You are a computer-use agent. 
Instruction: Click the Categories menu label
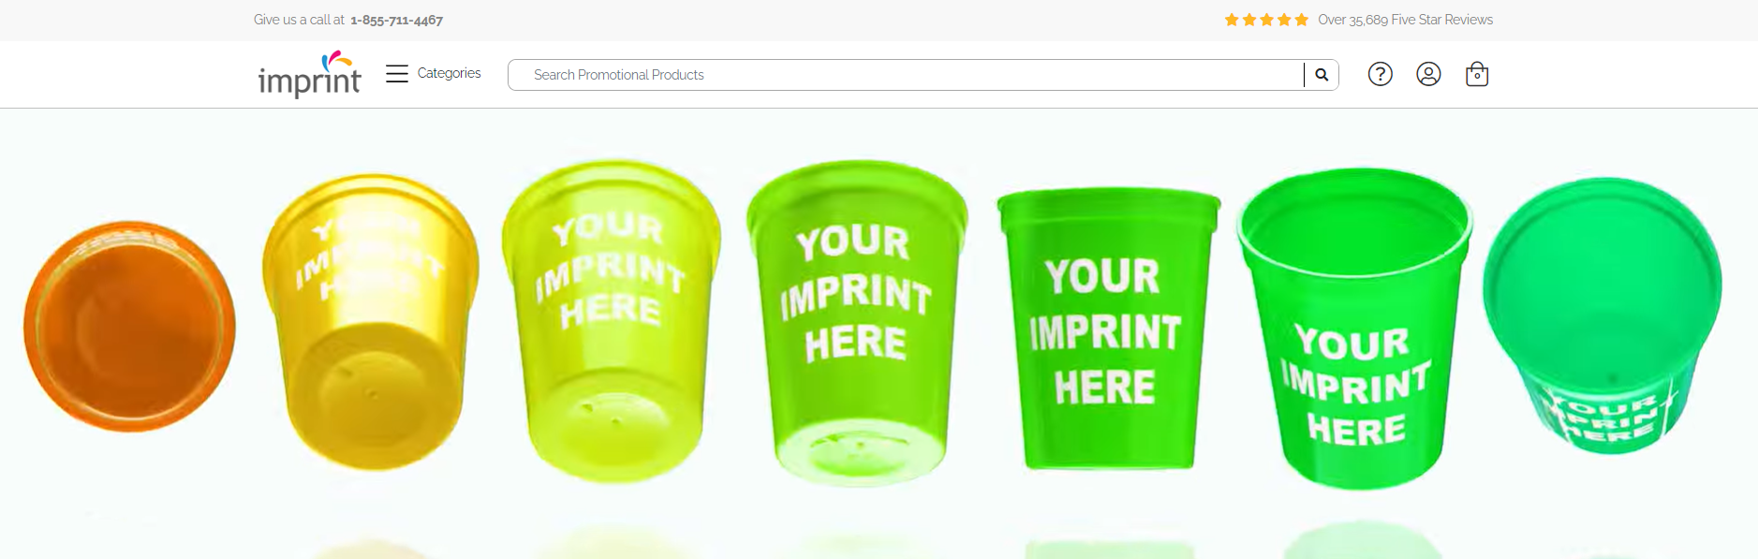coord(449,73)
